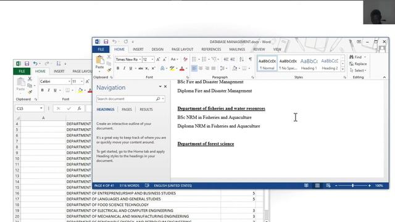Open the RESULTS tab in the Navigation pane
395x222 pixels.
[x=146, y=110]
